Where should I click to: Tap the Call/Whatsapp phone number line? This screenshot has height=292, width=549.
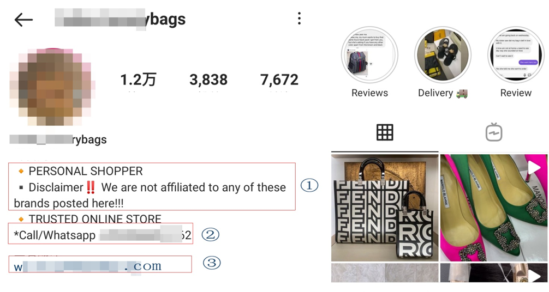point(103,235)
